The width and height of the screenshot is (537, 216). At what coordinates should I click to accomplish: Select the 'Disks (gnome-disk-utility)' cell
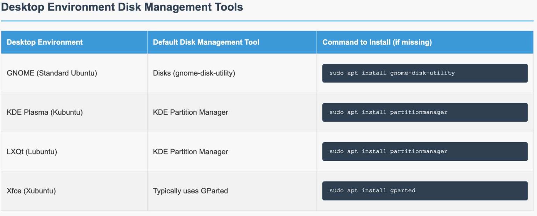point(194,73)
